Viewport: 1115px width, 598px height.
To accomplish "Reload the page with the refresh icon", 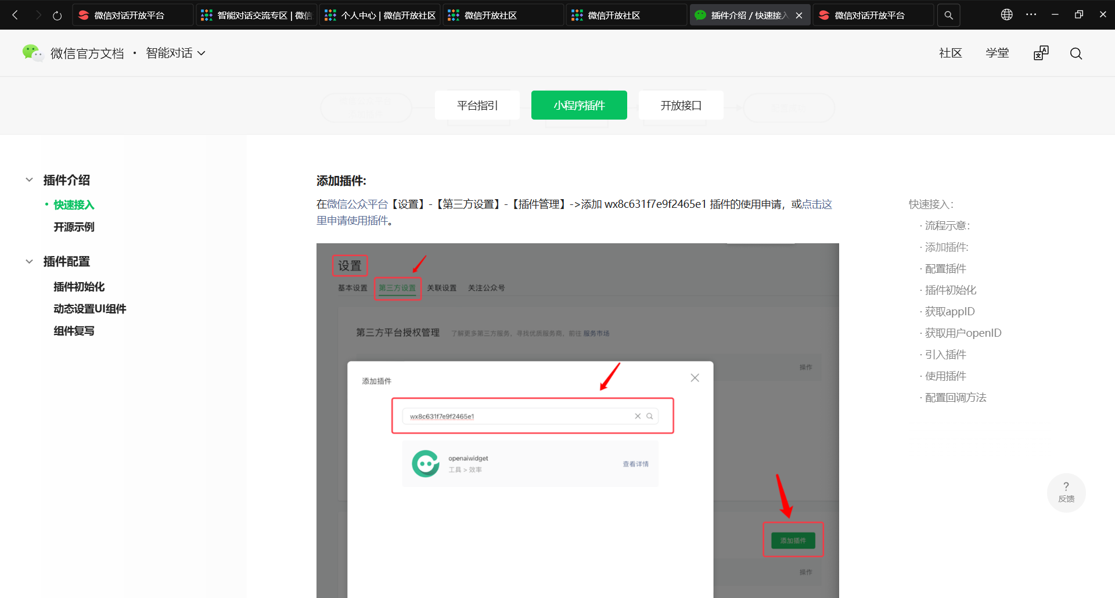I will pos(57,16).
